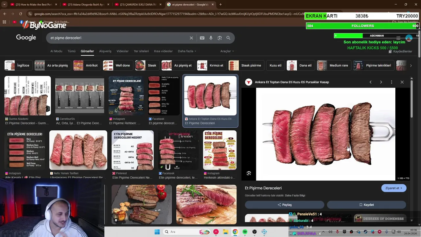Start a voice search with the microphone

tap(211, 38)
